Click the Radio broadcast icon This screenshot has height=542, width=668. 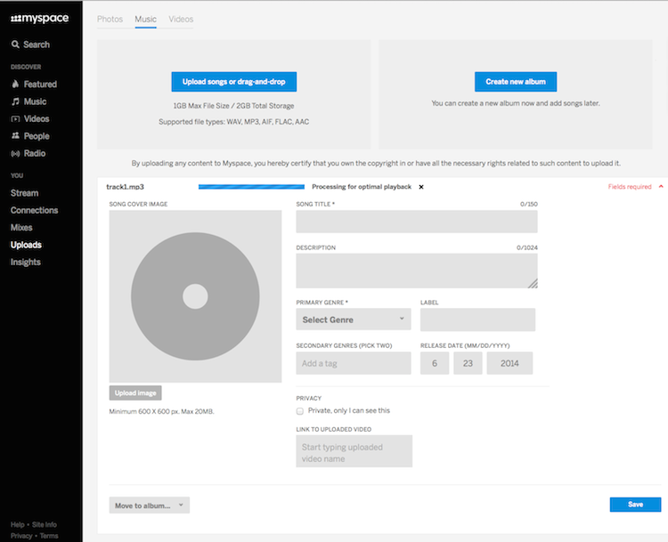(15, 154)
